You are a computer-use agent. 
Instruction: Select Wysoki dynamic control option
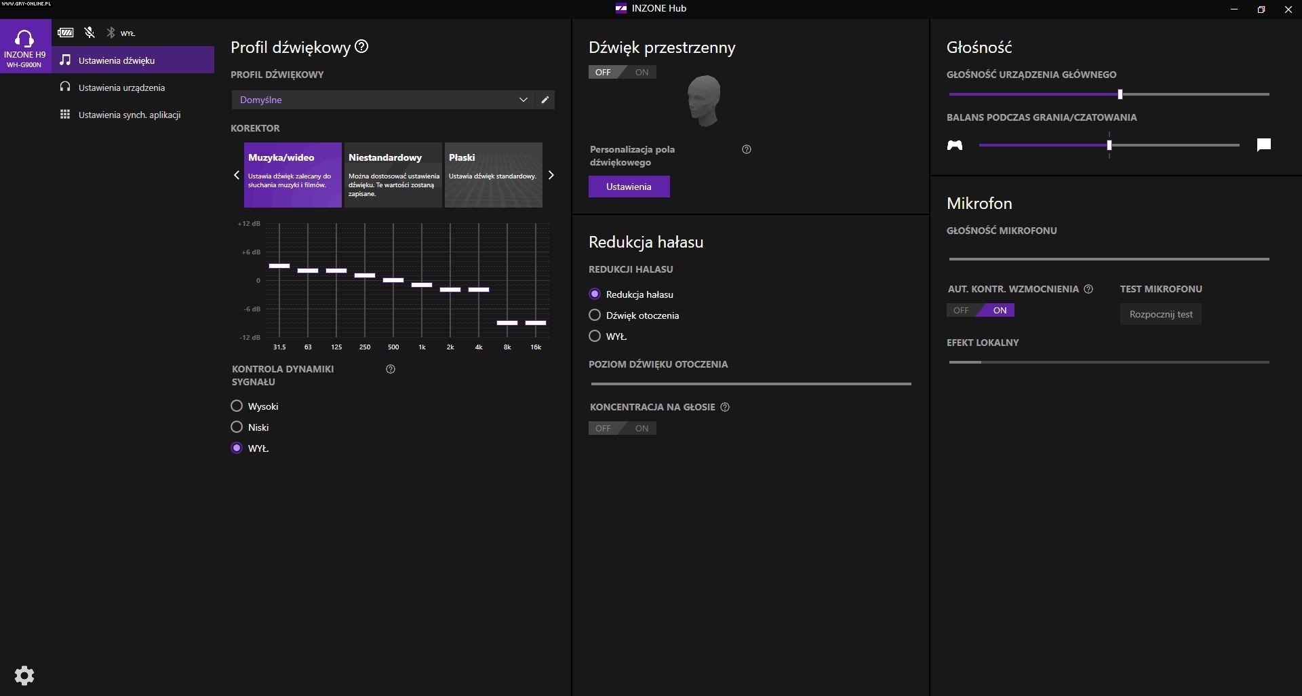[237, 406]
